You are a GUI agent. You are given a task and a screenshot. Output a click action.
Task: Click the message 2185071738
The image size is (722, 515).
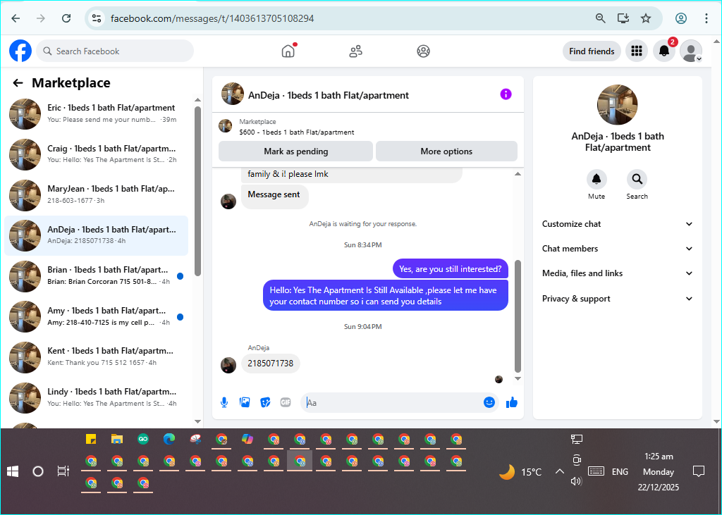tap(270, 364)
